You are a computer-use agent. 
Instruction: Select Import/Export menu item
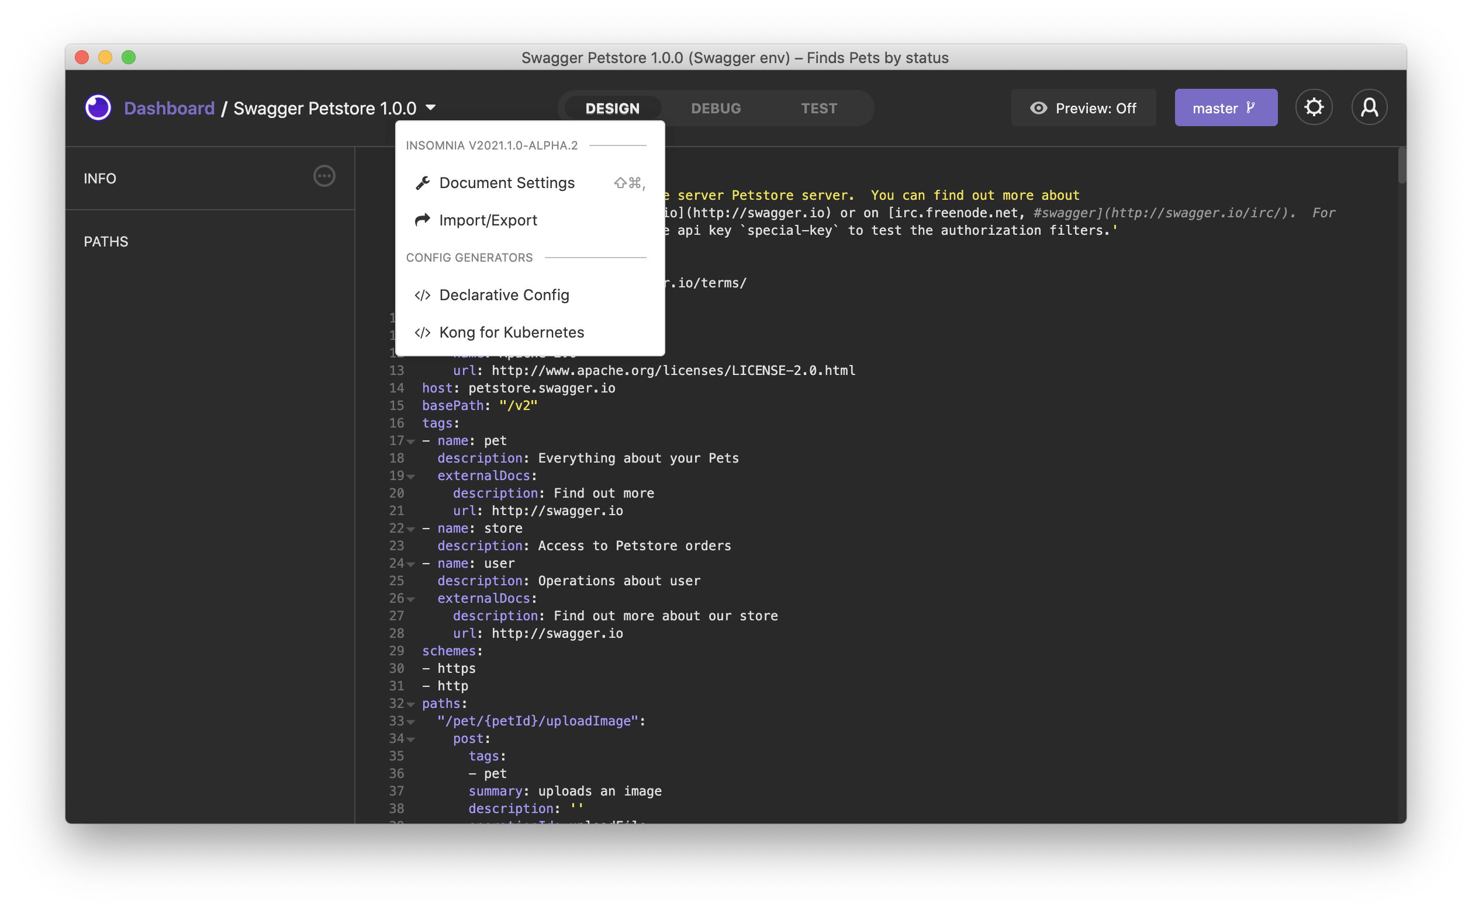click(x=530, y=220)
